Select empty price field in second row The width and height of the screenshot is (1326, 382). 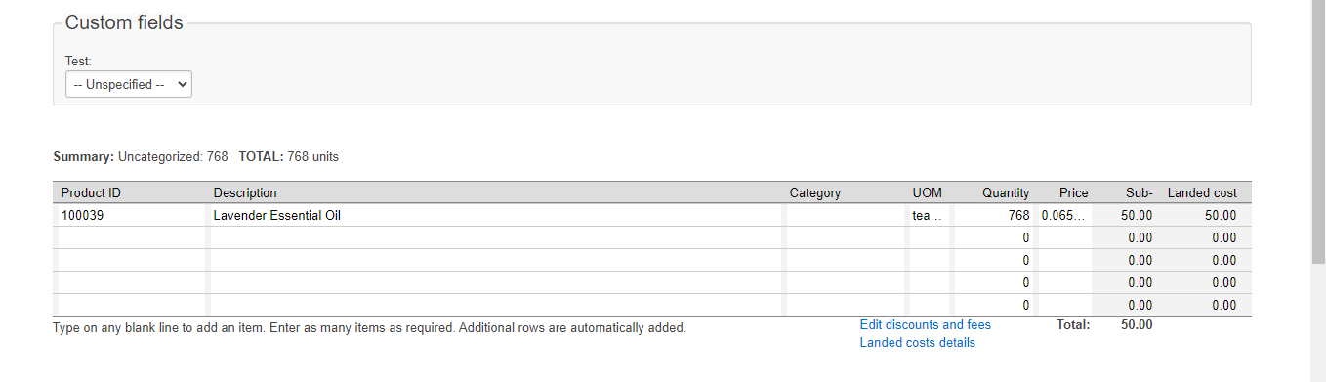[1064, 237]
